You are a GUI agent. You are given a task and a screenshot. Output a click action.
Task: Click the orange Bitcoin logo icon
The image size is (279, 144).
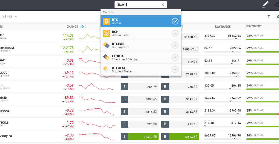coord(106,21)
